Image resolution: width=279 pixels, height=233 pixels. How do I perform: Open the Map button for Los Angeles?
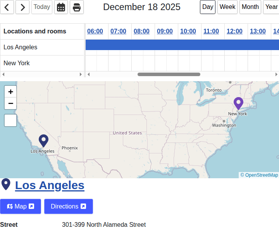[x=21, y=206]
